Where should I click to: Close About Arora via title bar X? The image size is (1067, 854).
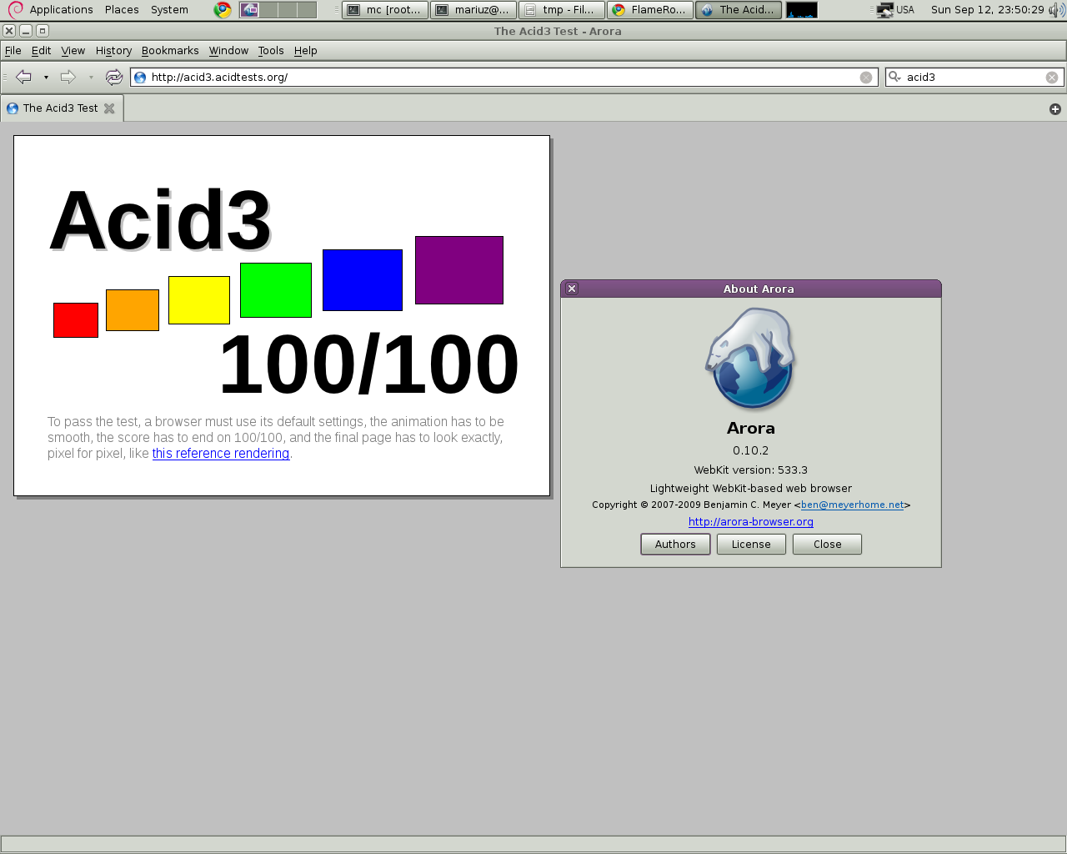coord(572,289)
